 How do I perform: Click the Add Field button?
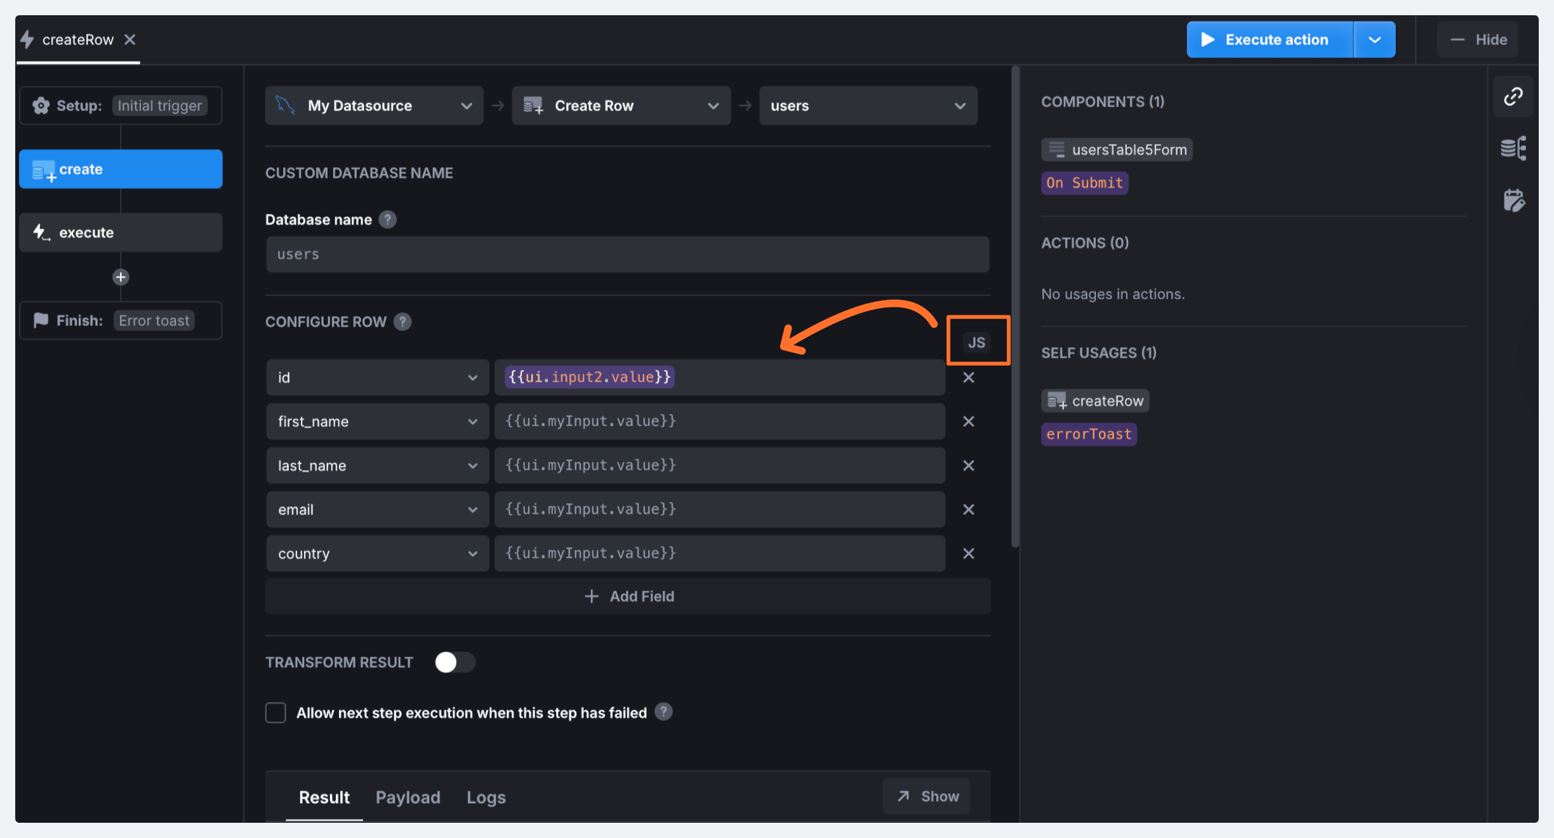pos(628,596)
